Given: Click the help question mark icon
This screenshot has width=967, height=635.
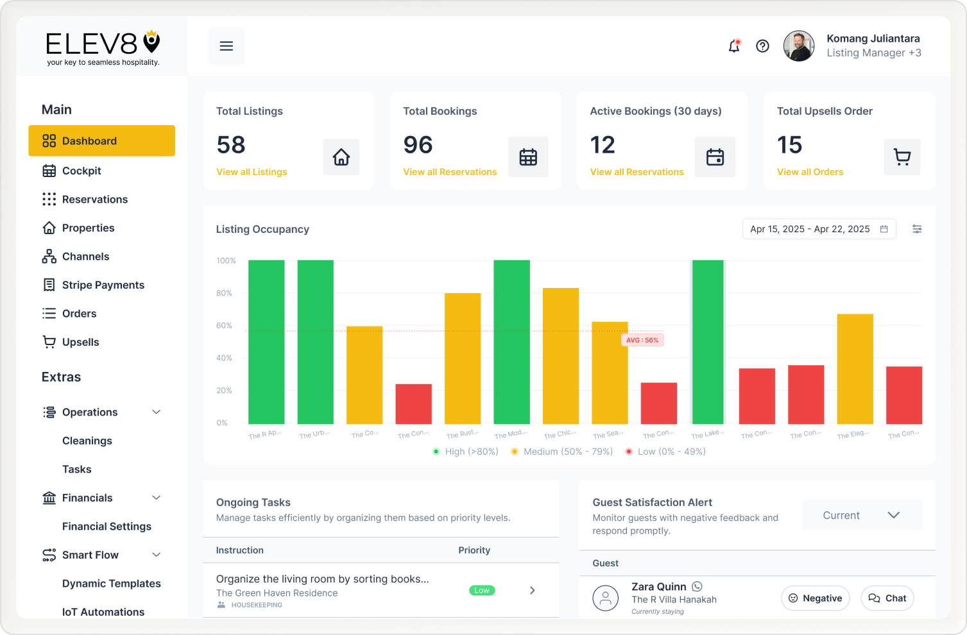Looking at the screenshot, I should tap(762, 46).
